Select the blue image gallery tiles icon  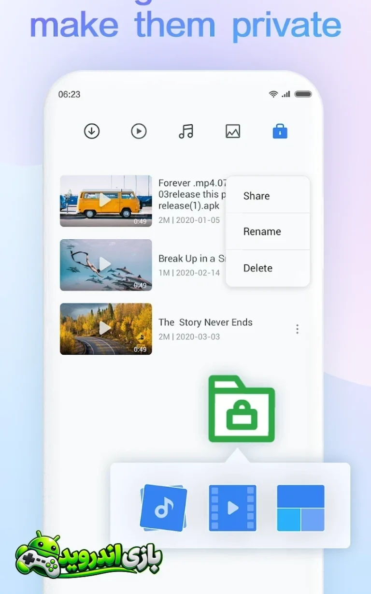(300, 508)
